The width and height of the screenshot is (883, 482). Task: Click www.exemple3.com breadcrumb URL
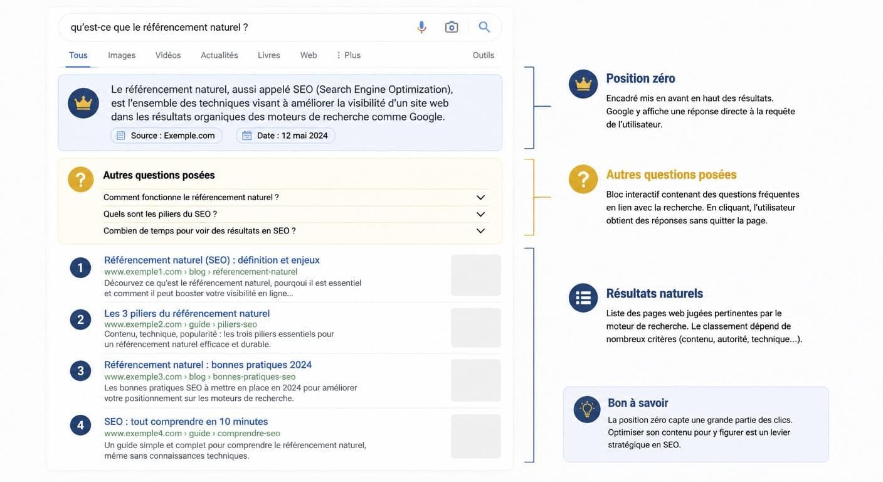[200, 377]
